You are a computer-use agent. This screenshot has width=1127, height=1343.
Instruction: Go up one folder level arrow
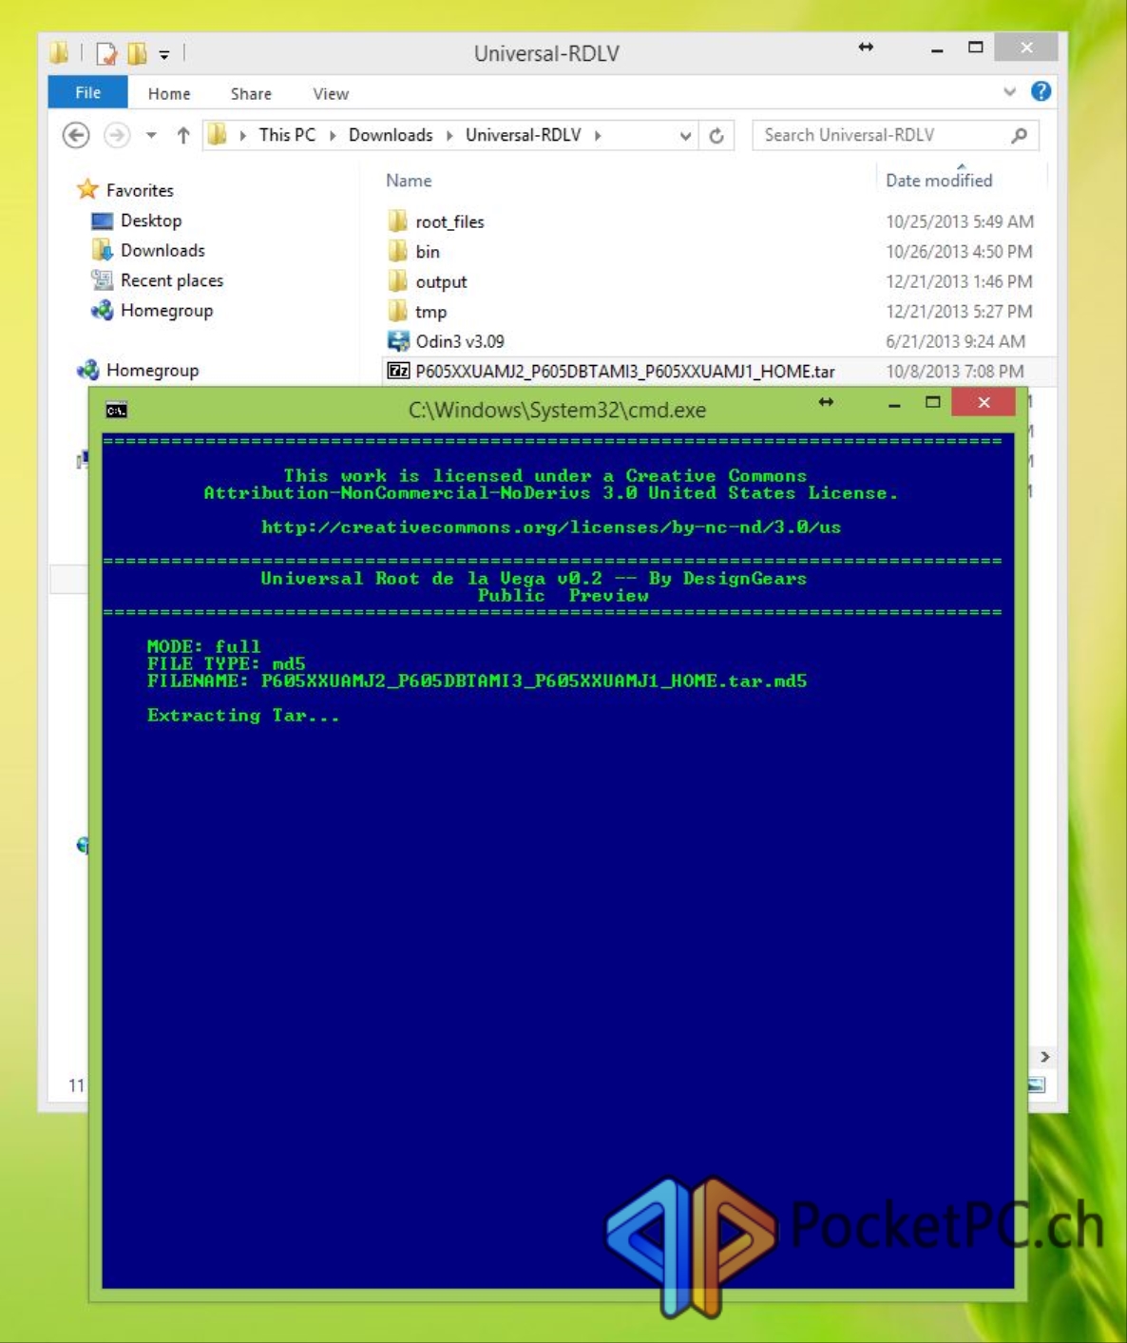pyautogui.click(x=183, y=135)
